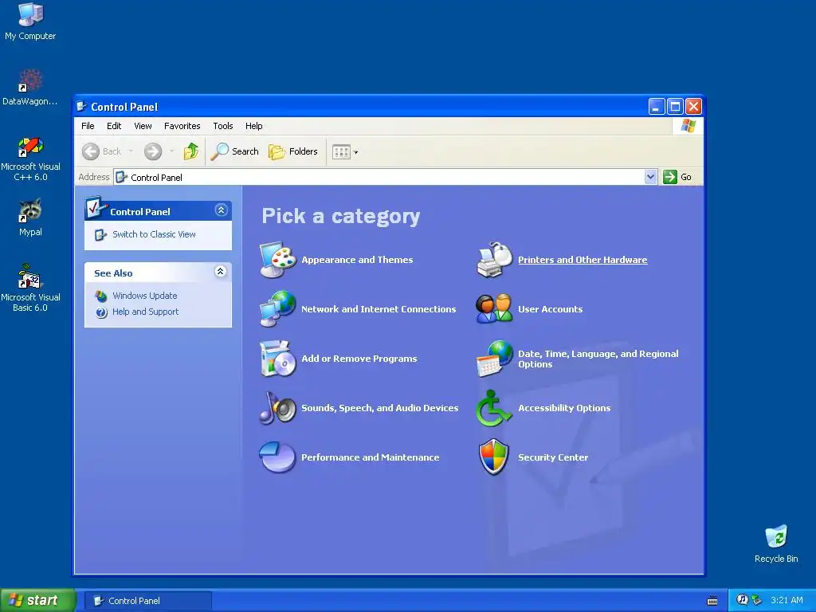Image resolution: width=816 pixels, height=612 pixels.
Task: Open the Accessibility Options wheelchair icon
Action: tap(493, 407)
